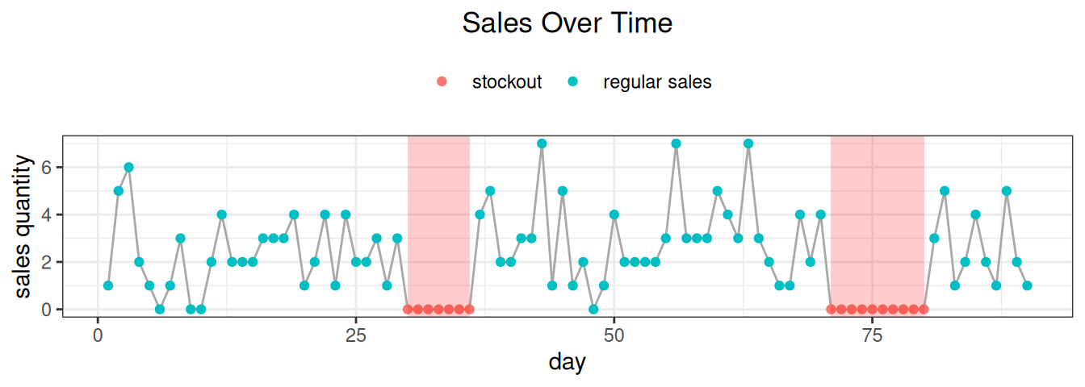
Task: Click the "sales quantity" y-axis title
Action: click(26, 227)
